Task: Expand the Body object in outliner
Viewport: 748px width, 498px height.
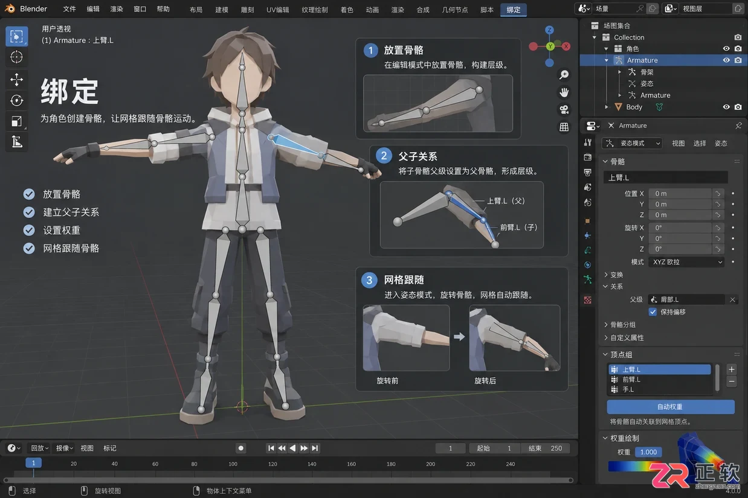Action: (x=607, y=107)
